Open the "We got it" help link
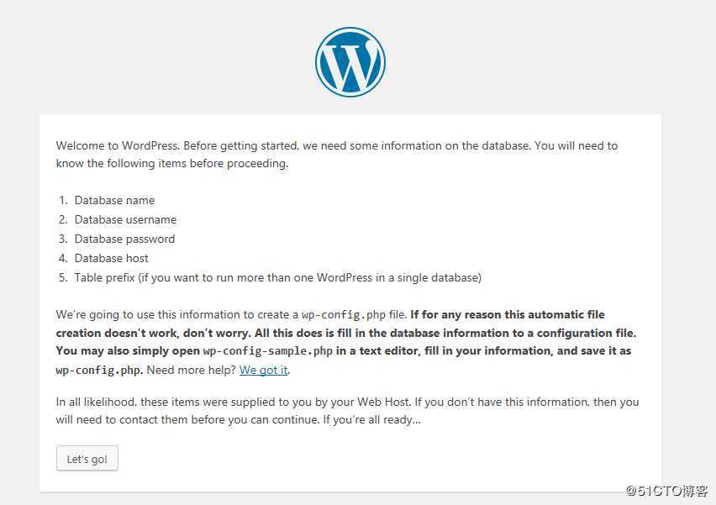 tap(264, 370)
